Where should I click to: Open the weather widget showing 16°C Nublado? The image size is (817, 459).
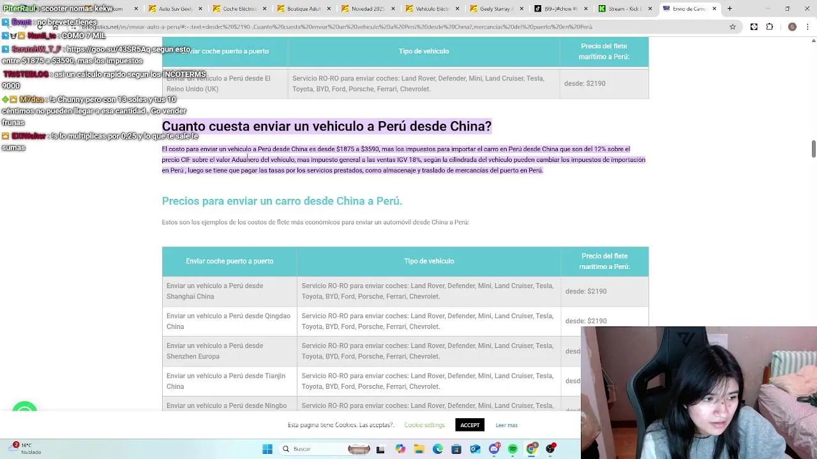pyautogui.click(x=26, y=448)
